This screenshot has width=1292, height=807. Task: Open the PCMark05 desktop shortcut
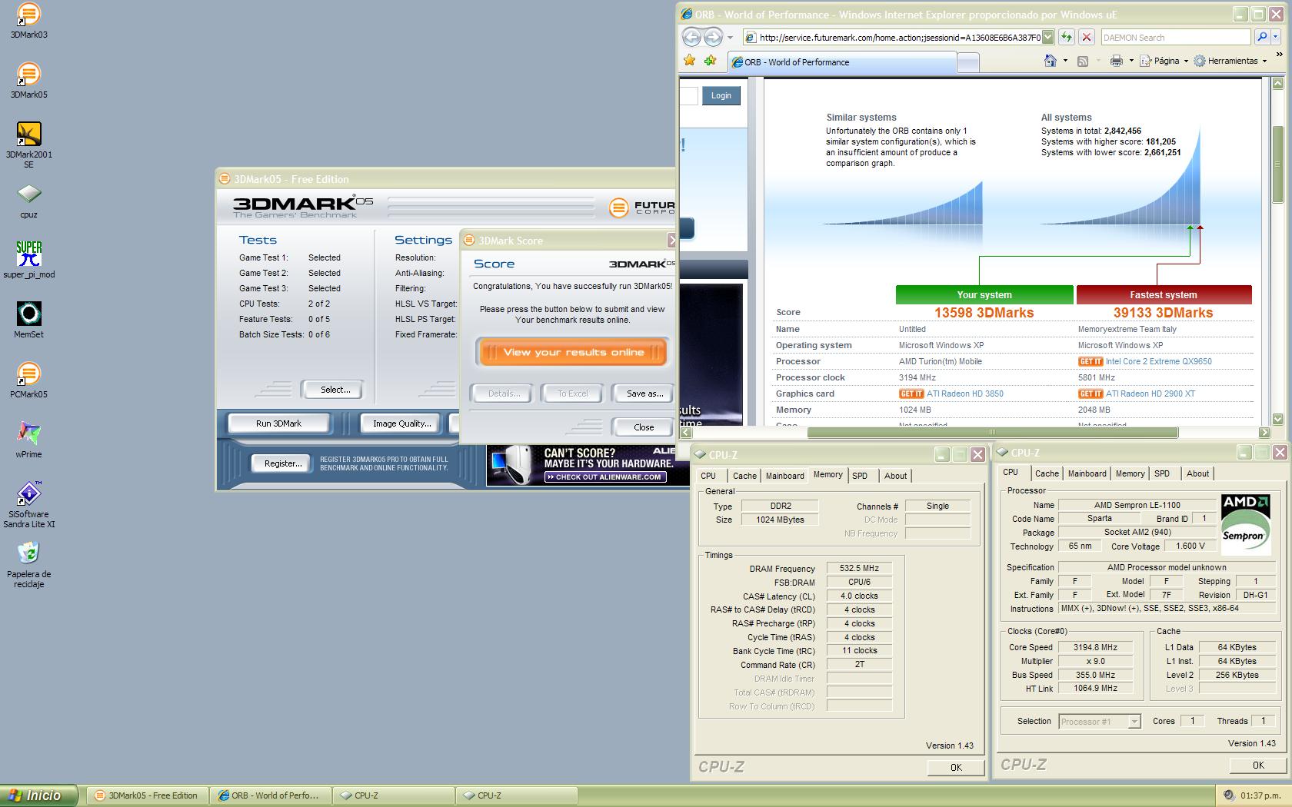pyautogui.click(x=28, y=380)
